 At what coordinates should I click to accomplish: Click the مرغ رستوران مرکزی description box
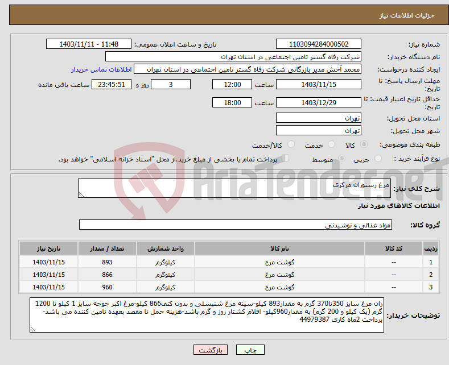[234, 188]
